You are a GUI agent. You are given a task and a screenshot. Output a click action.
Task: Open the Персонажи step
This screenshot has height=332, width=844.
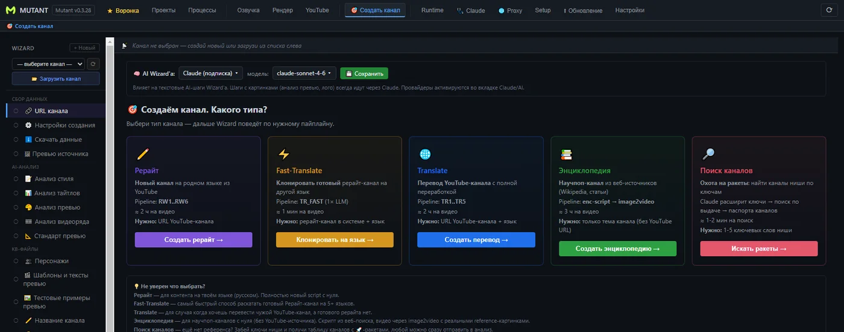coord(55,261)
